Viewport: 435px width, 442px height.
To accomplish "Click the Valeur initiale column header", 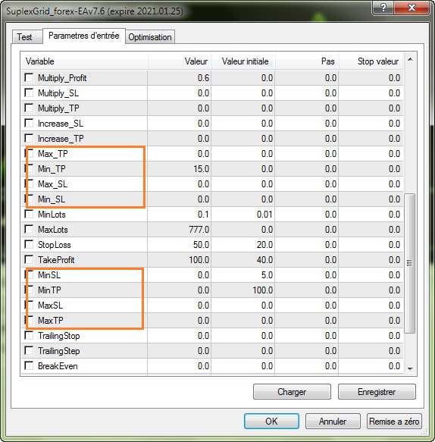I will (243, 61).
